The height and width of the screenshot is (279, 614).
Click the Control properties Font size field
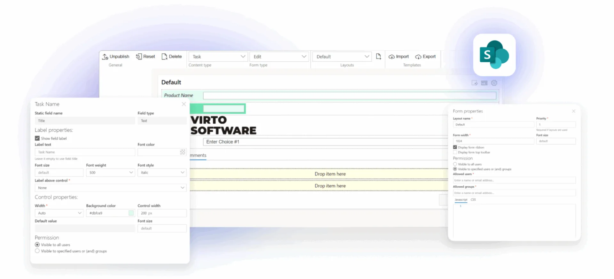162,229
